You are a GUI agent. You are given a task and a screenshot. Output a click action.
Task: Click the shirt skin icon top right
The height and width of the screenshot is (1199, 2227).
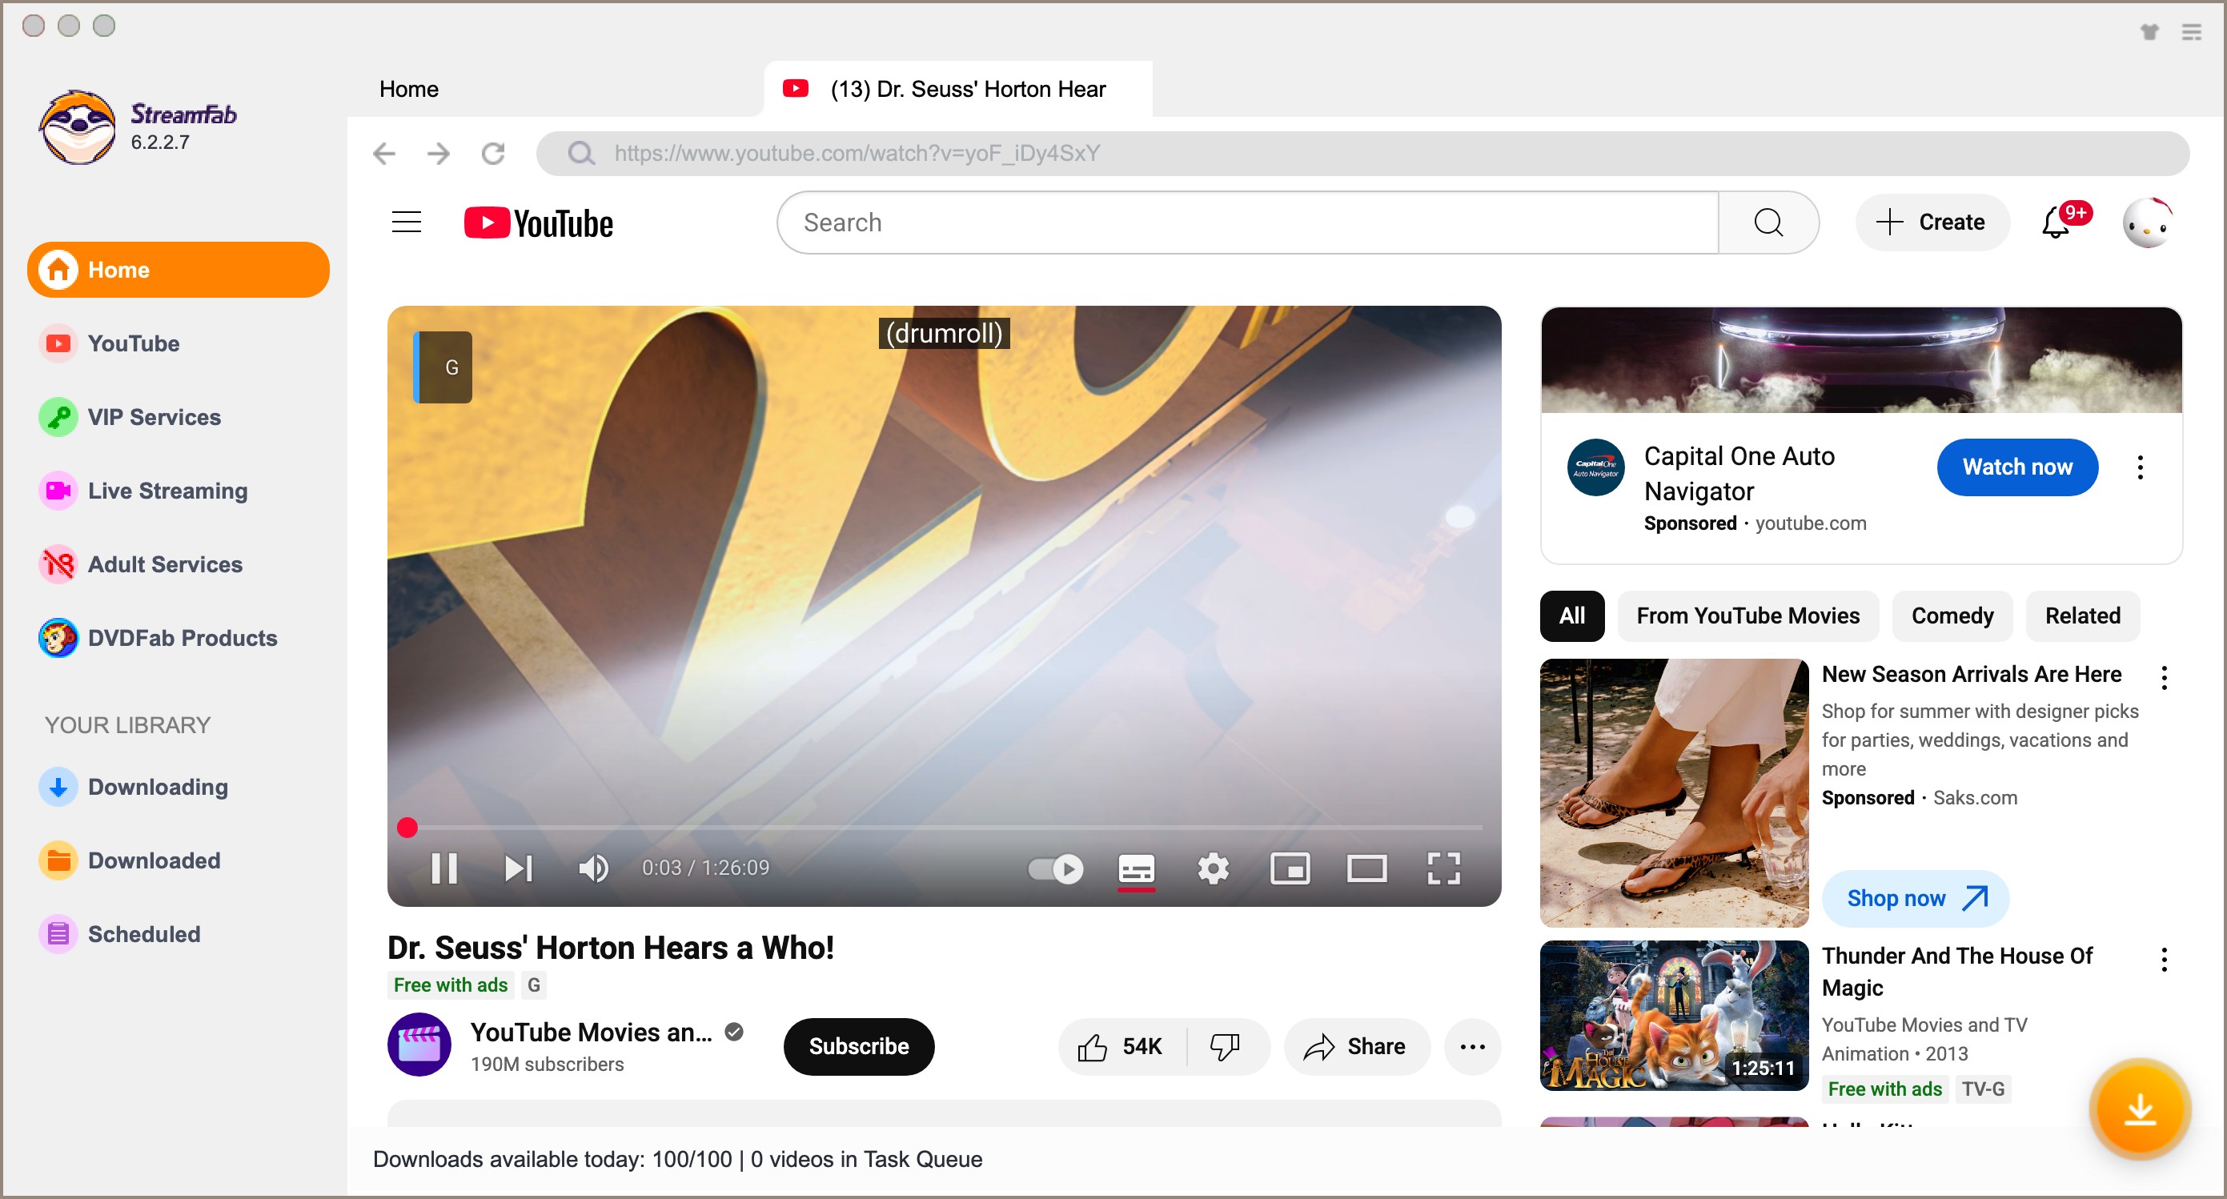2150,32
